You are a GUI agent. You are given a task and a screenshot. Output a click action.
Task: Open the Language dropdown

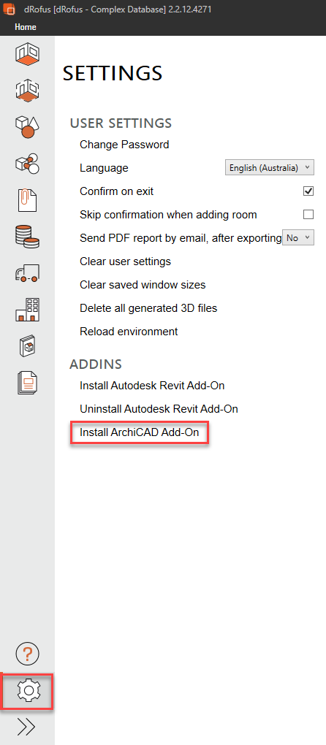coord(270,167)
